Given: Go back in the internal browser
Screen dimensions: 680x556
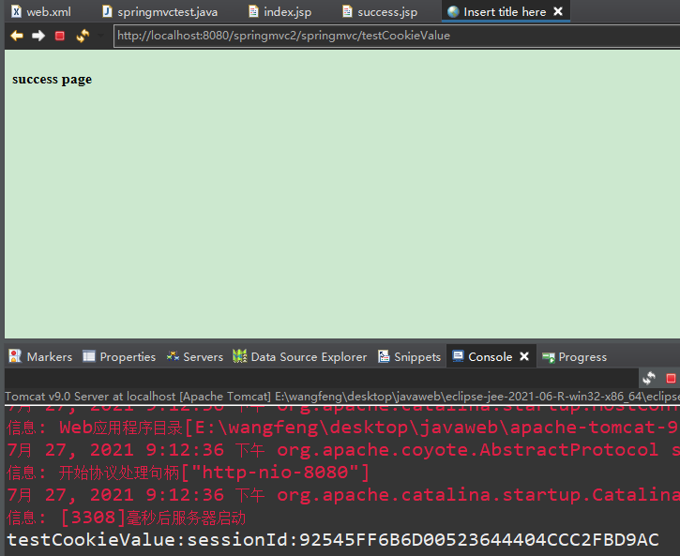Looking at the screenshot, I should point(17,36).
